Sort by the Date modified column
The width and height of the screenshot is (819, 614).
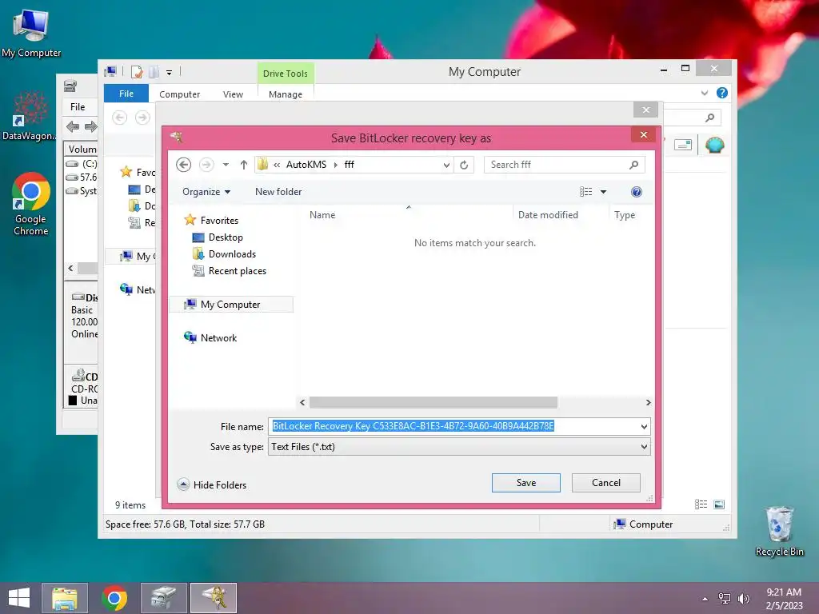pos(548,214)
